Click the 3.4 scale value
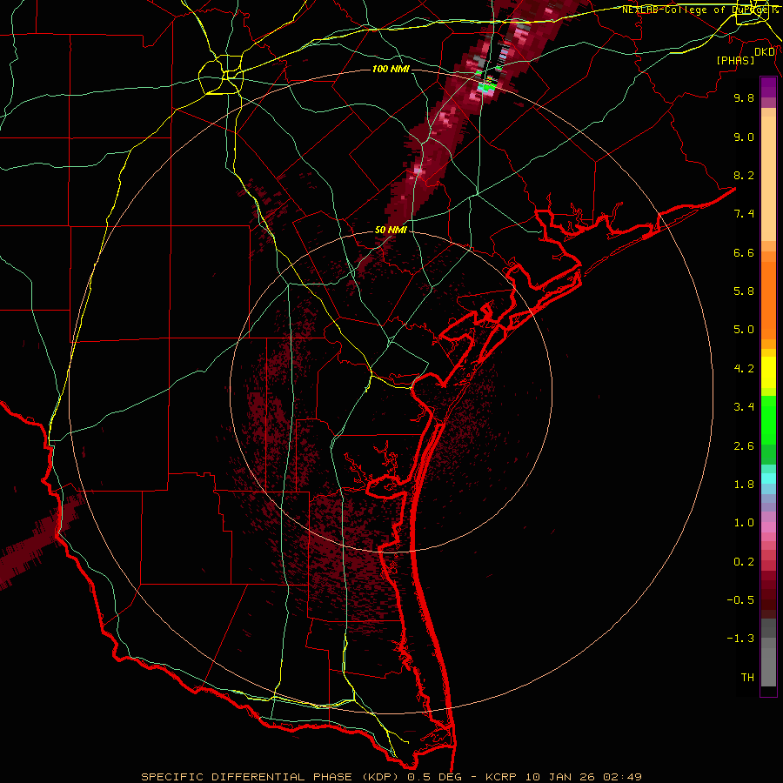The width and height of the screenshot is (783, 783). point(744,407)
